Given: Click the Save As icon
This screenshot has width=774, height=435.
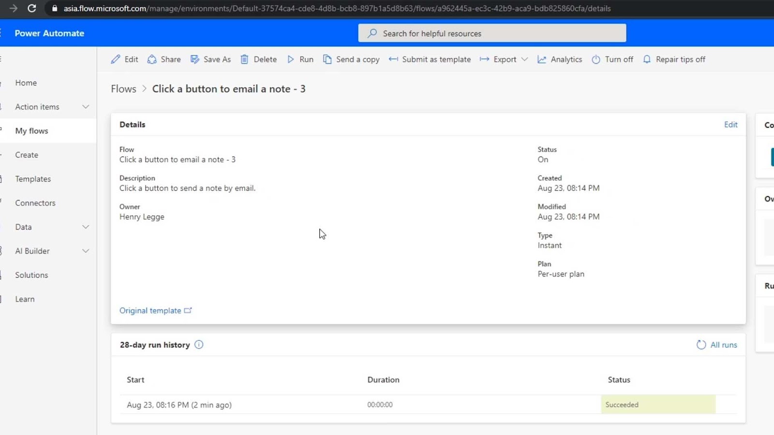Looking at the screenshot, I should click(x=195, y=59).
